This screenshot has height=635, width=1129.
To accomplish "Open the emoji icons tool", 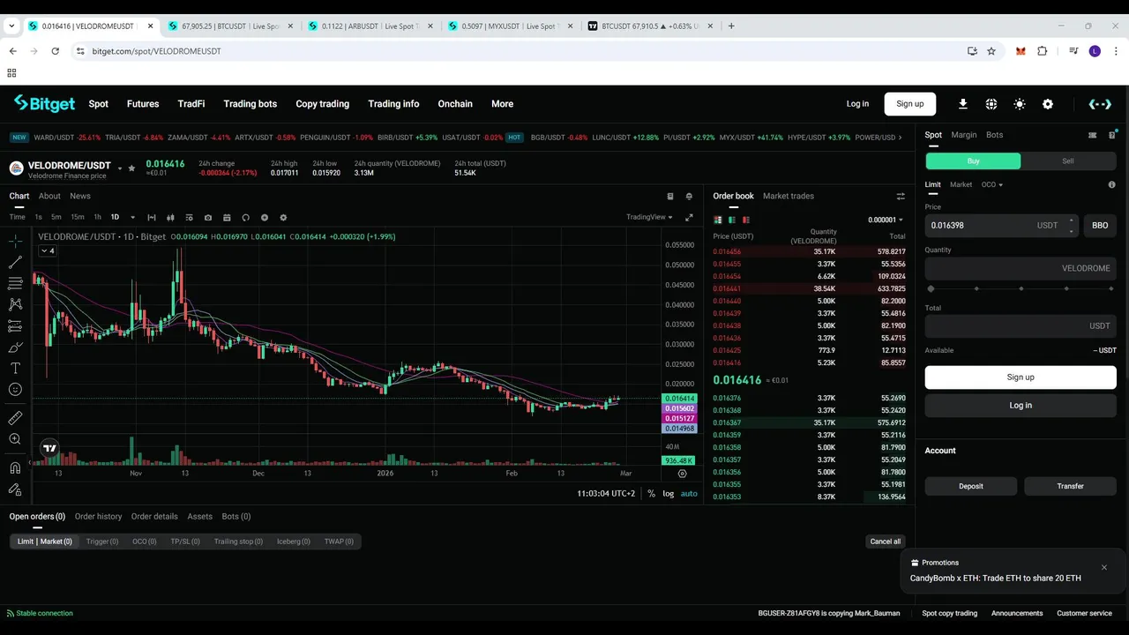I will tap(15, 389).
